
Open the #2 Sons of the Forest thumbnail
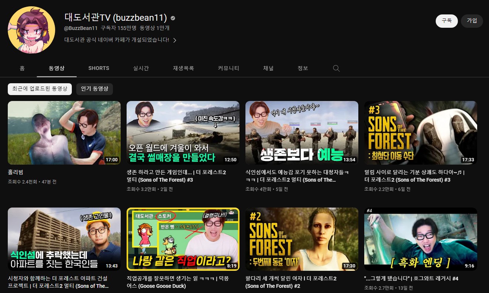coord(302,239)
